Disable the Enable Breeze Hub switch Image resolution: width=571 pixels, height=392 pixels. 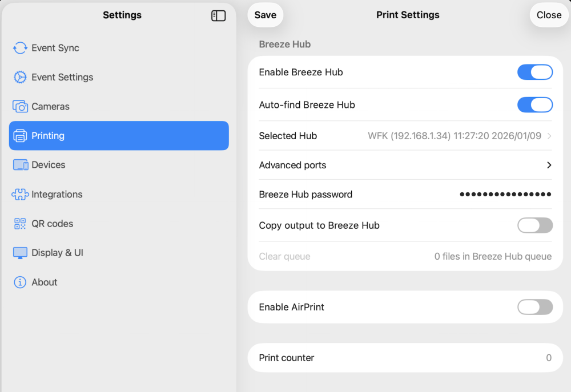[534, 72]
